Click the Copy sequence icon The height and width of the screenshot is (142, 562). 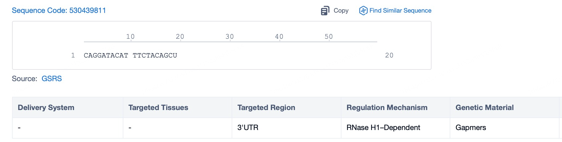(325, 11)
